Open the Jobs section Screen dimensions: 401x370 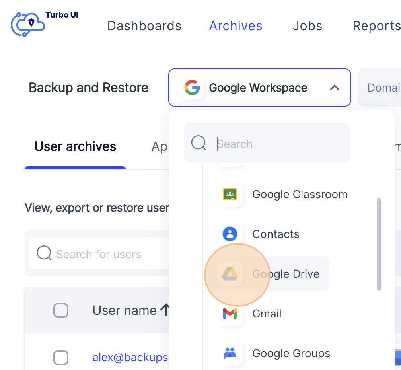307,25
